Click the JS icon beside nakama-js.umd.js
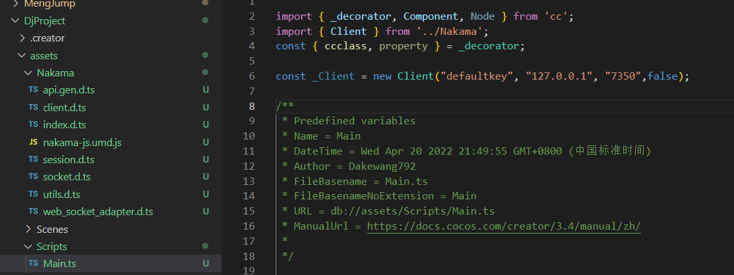 point(33,142)
